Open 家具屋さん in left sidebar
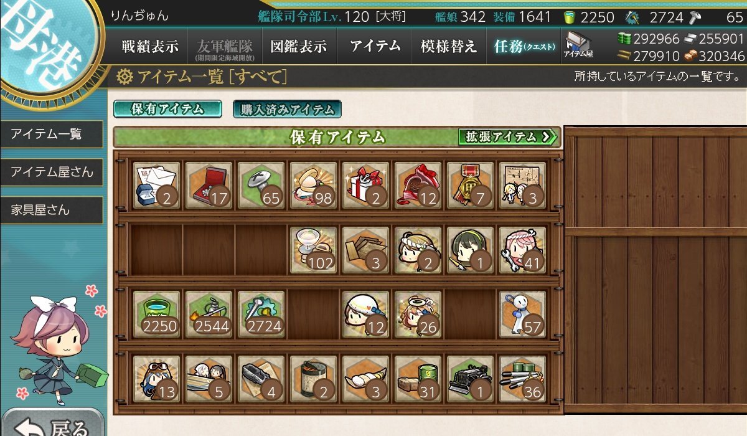 click(x=52, y=210)
